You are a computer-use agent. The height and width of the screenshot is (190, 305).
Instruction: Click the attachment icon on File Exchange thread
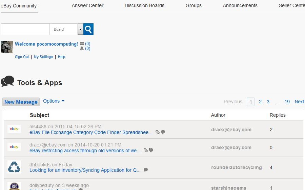pyautogui.click(x=157, y=132)
